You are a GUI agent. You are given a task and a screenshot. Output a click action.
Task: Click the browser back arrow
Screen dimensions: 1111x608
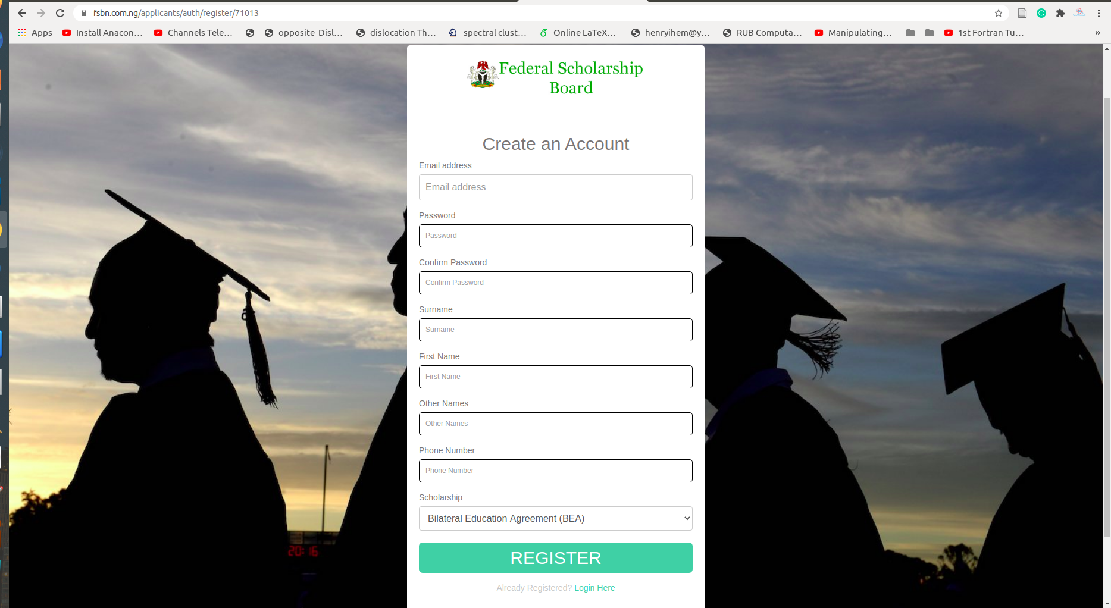[22, 13]
